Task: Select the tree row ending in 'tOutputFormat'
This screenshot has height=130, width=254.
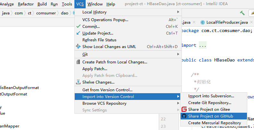Action: point(13,94)
